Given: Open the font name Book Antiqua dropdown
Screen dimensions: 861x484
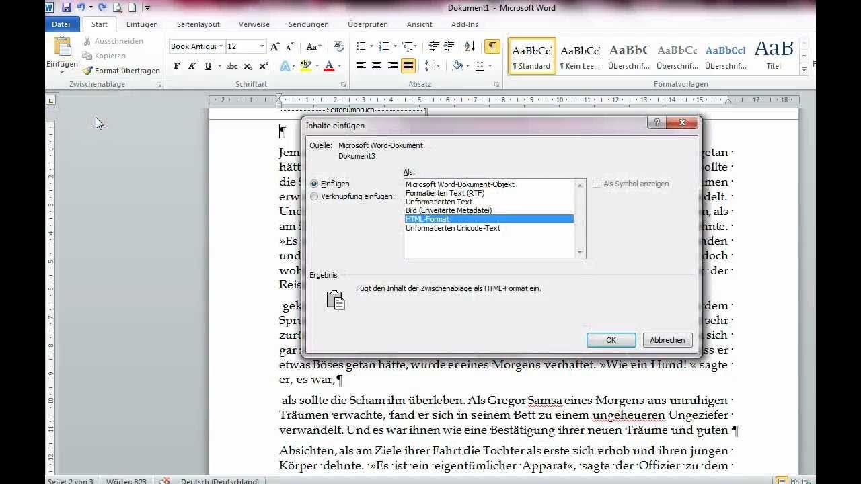Looking at the screenshot, I should (x=221, y=46).
